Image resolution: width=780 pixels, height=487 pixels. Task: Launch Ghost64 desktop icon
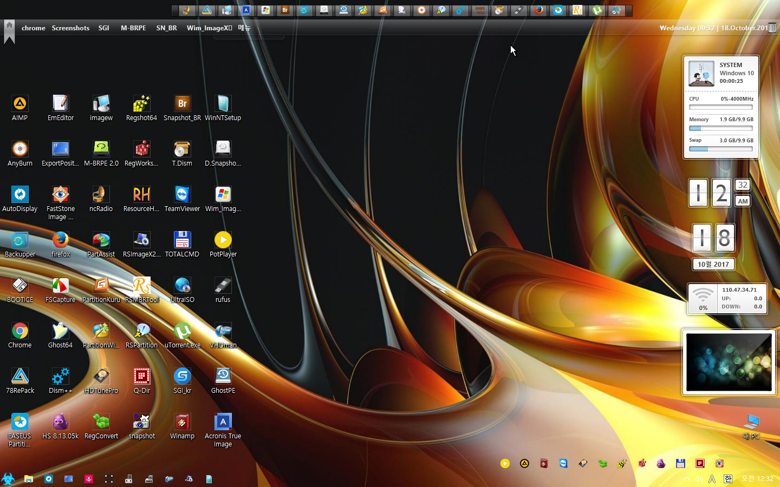(61, 334)
